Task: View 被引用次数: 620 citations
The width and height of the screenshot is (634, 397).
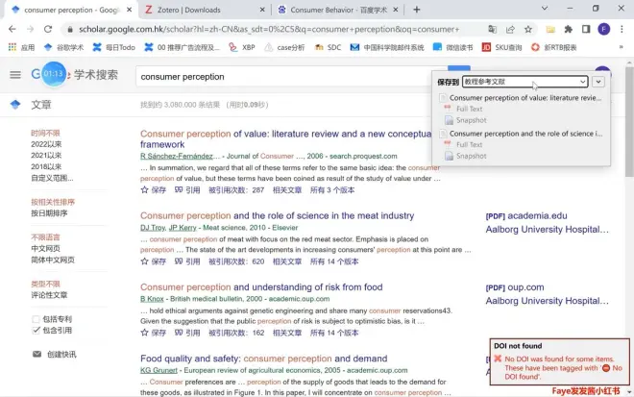Action: click(x=236, y=261)
